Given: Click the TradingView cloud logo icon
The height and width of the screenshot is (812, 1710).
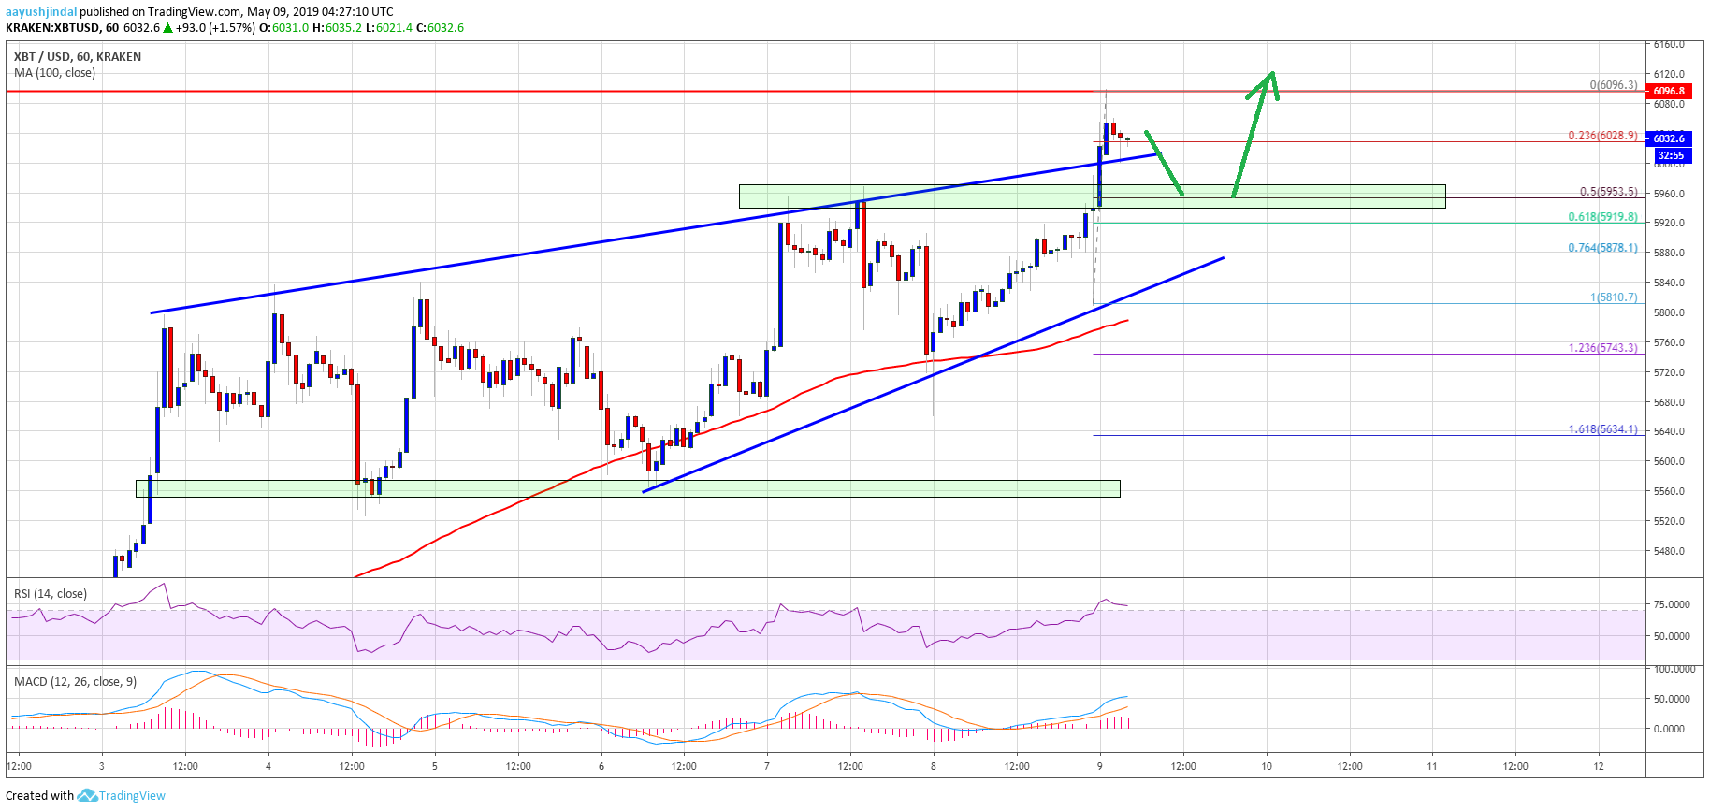Looking at the screenshot, I should tap(87, 795).
